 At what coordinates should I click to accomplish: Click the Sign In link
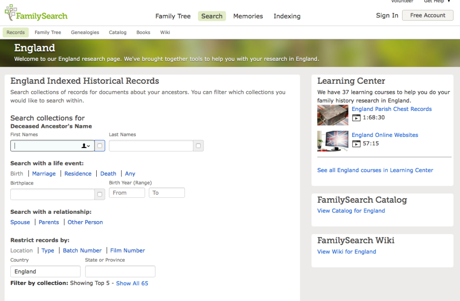(x=387, y=15)
